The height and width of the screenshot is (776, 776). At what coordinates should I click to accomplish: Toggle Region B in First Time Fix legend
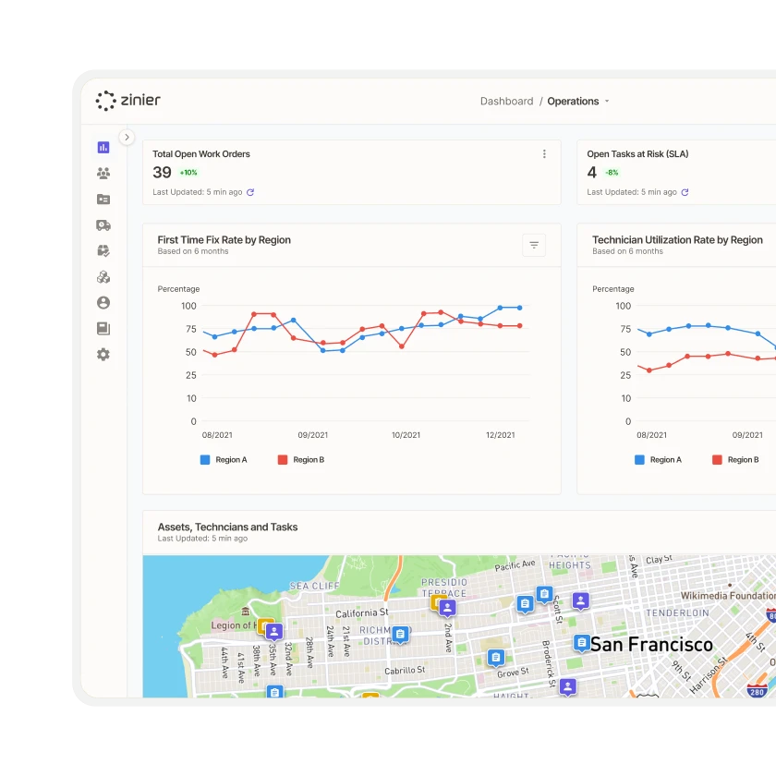(301, 460)
